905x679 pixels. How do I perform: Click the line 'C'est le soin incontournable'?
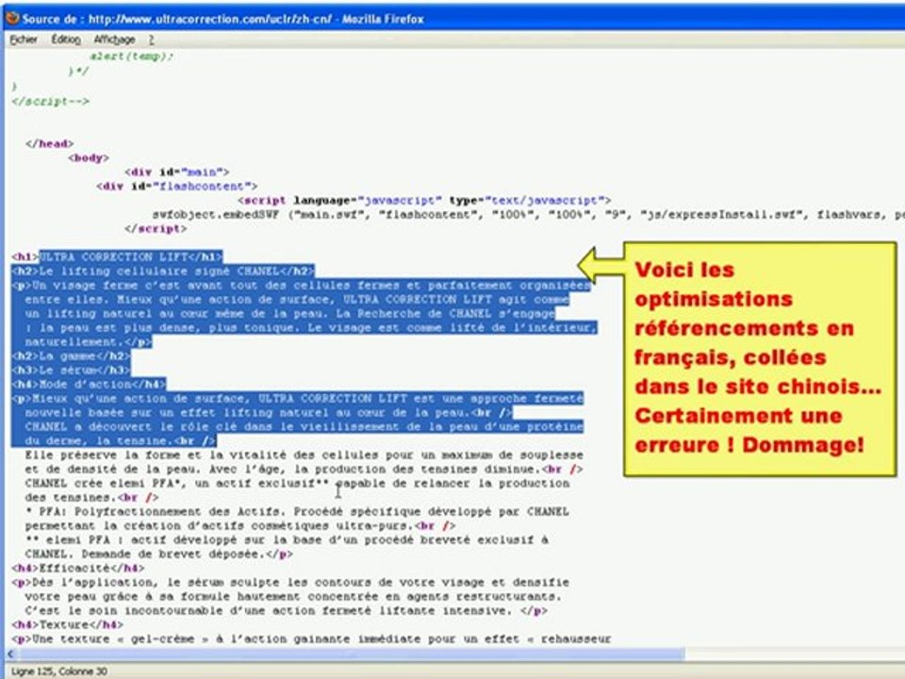287,610
